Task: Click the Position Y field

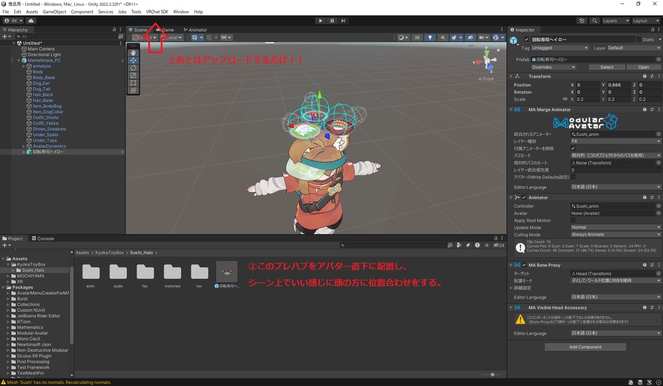Action: click(618, 85)
